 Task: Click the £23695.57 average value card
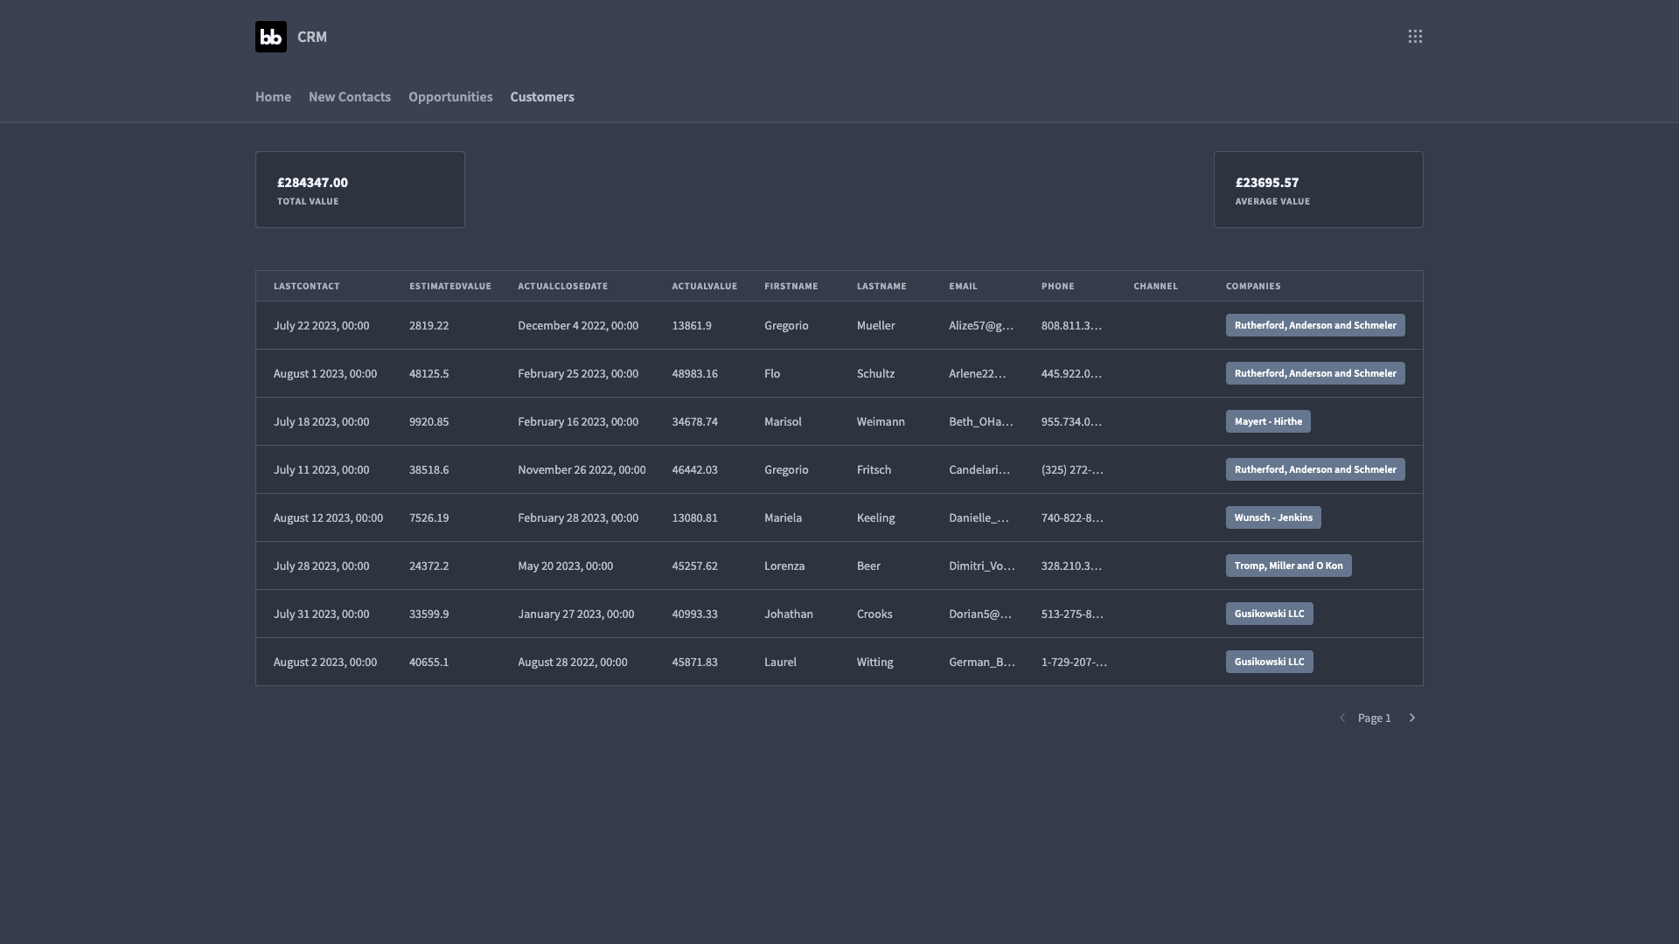[1318, 190]
